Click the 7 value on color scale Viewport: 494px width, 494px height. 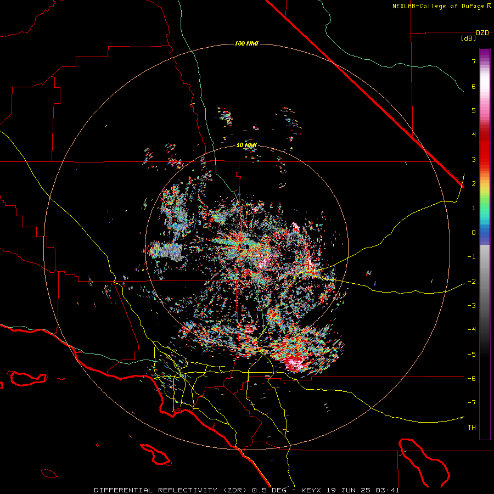click(x=474, y=61)
